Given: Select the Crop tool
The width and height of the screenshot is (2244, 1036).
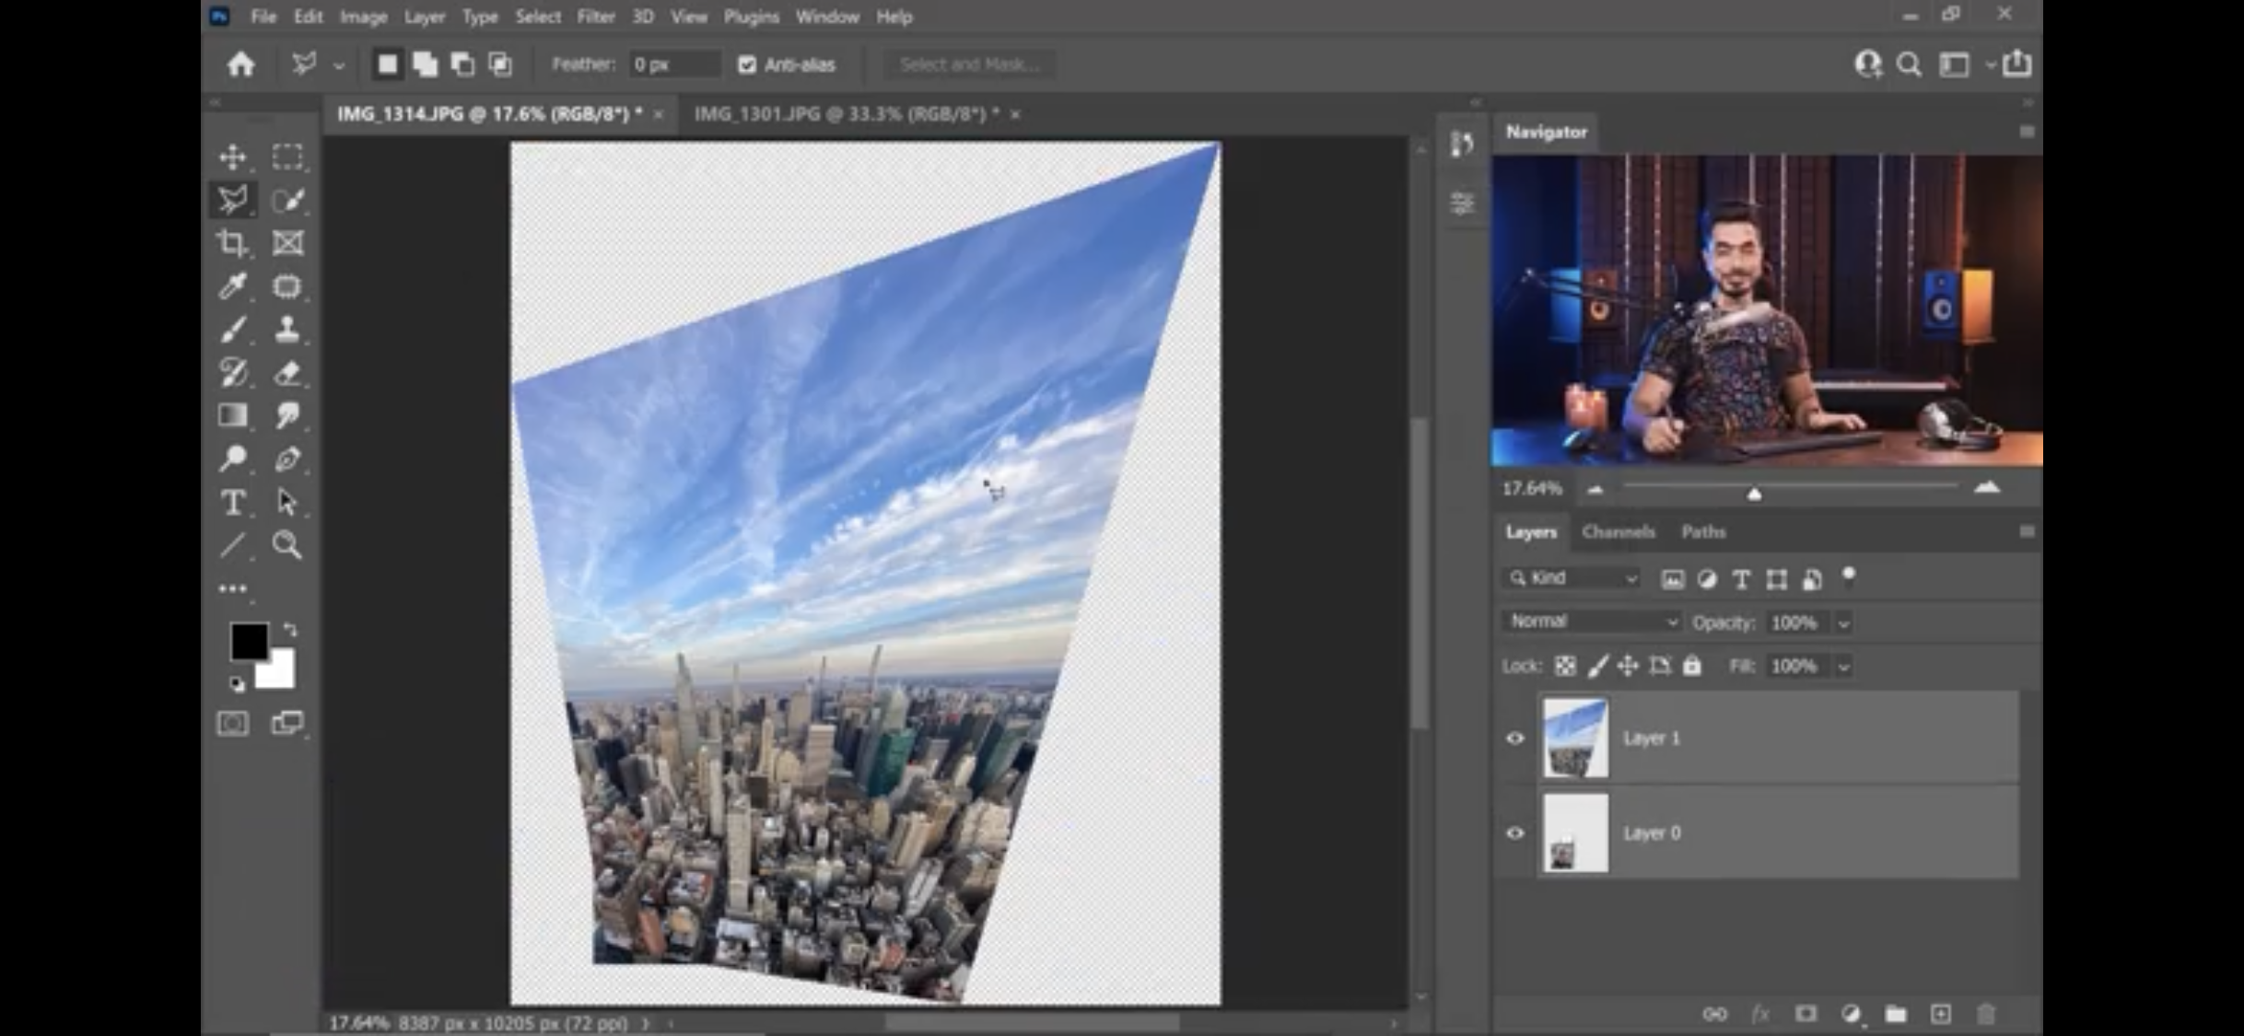Looking at the screenshot, I should [x=232, y=243].
